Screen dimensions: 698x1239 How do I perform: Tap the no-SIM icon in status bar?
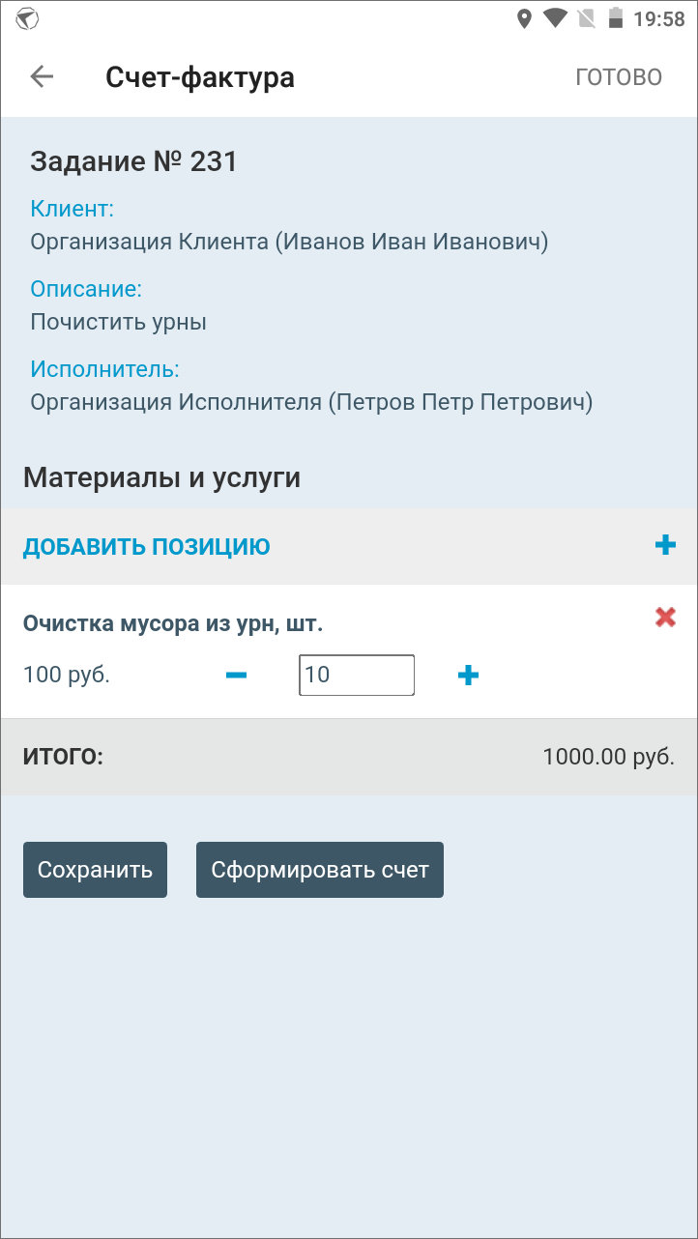click(x=585, y=18)
